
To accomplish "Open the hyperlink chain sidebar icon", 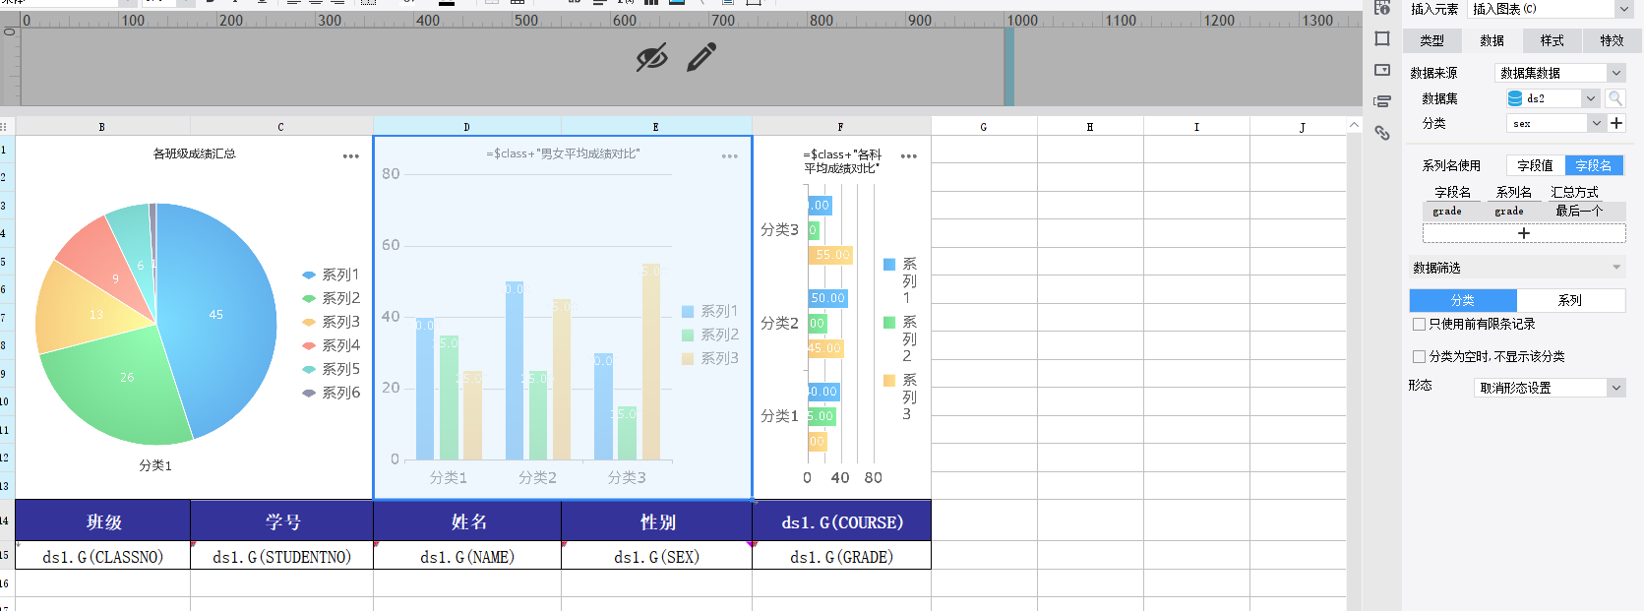I will pos(1382,133).
